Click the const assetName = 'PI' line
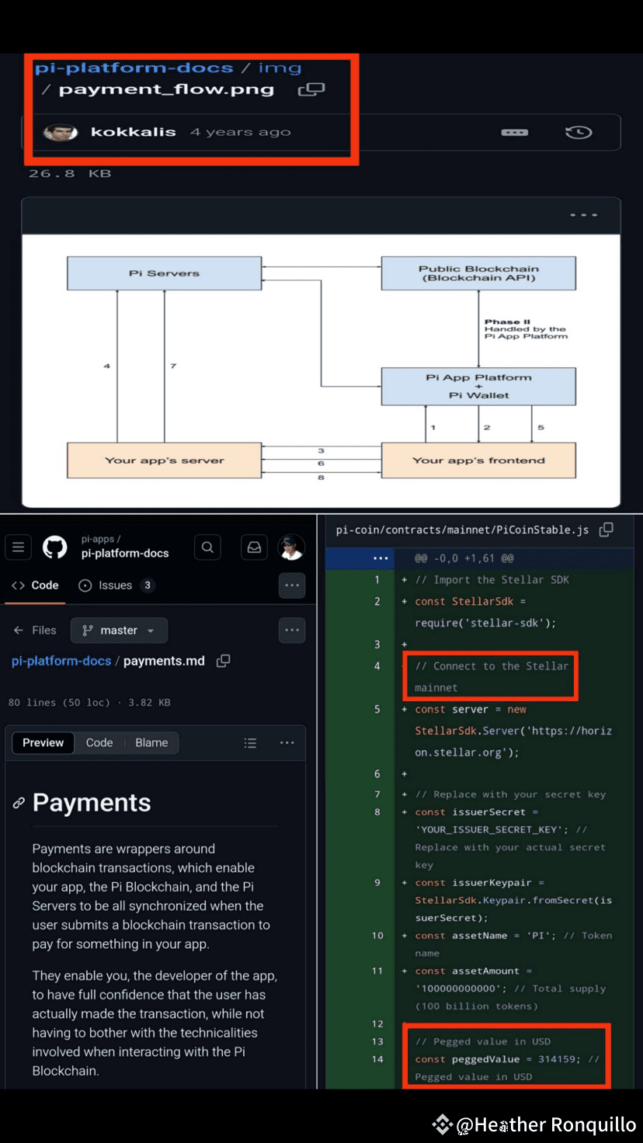This screenshot has width=643, height=1143. click(x=513, y=944)
